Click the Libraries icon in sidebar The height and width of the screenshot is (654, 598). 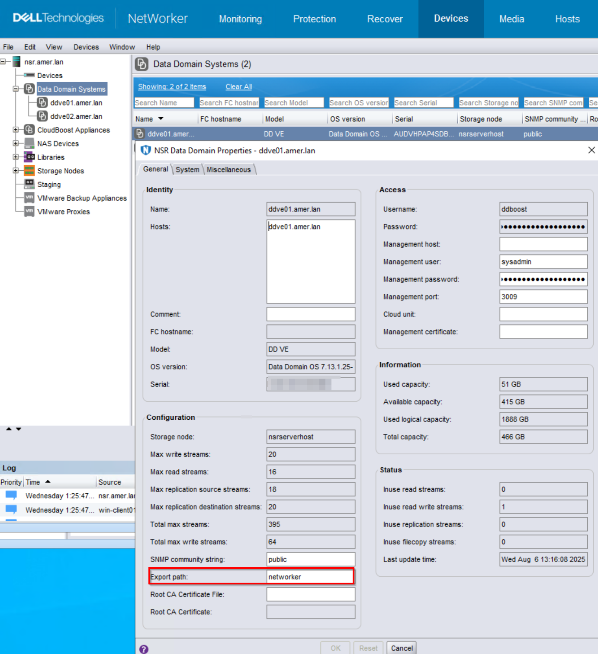pos(29,157)
